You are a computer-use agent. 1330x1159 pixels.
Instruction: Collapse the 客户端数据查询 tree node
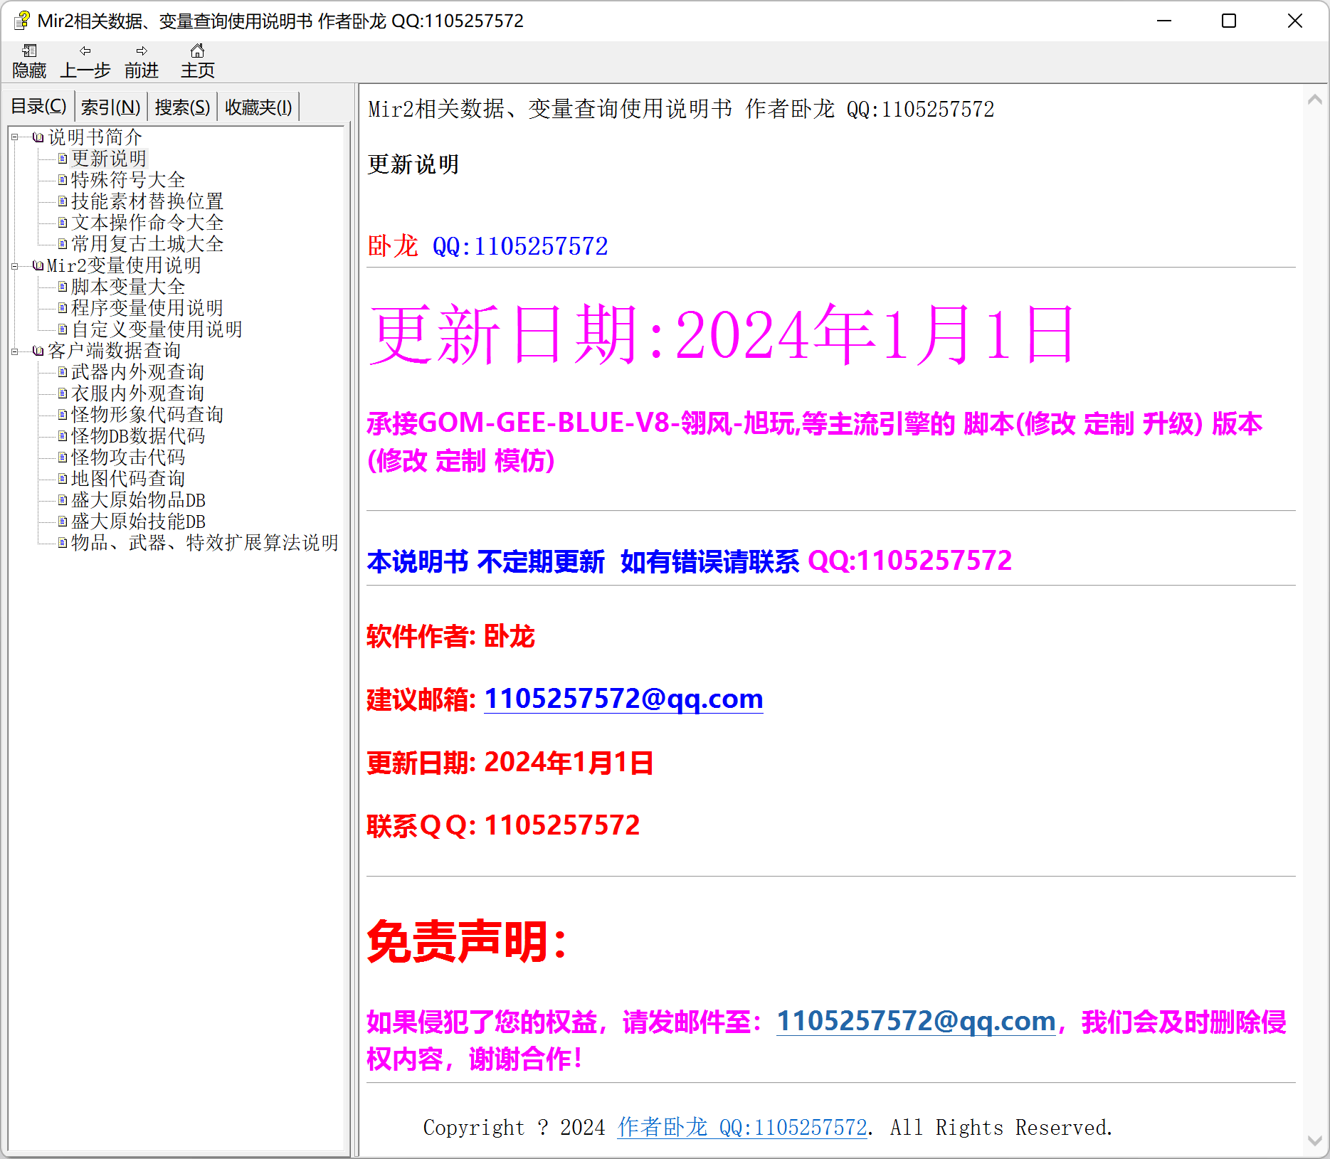[x=14, y=351]
